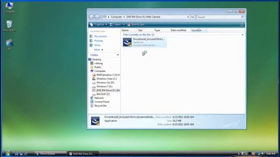
Task: Select Desktop in the folder tree
Action: (97, 59)
